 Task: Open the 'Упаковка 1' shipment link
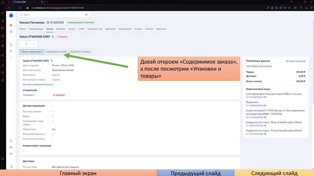click(29, 95)
